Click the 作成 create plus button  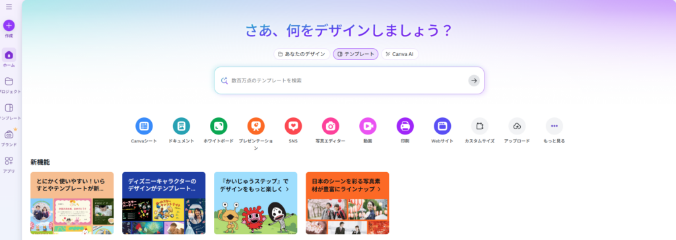tap(9, 26)
